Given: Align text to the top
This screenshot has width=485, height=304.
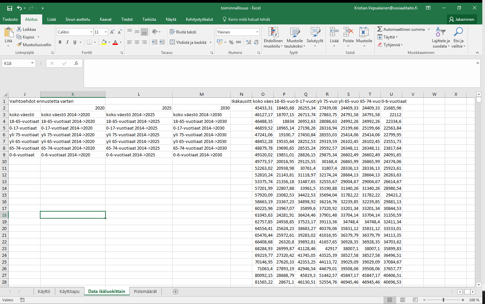Looking at the screenshot, I should [x=130, y=32].
